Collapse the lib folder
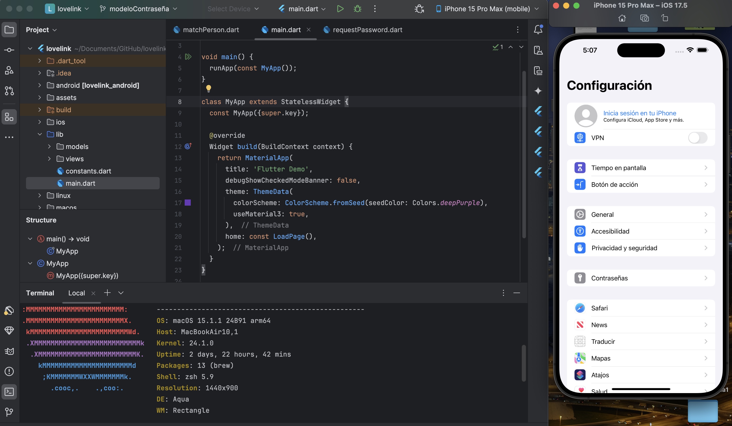The image size is (732, 426). pos(40,134)
